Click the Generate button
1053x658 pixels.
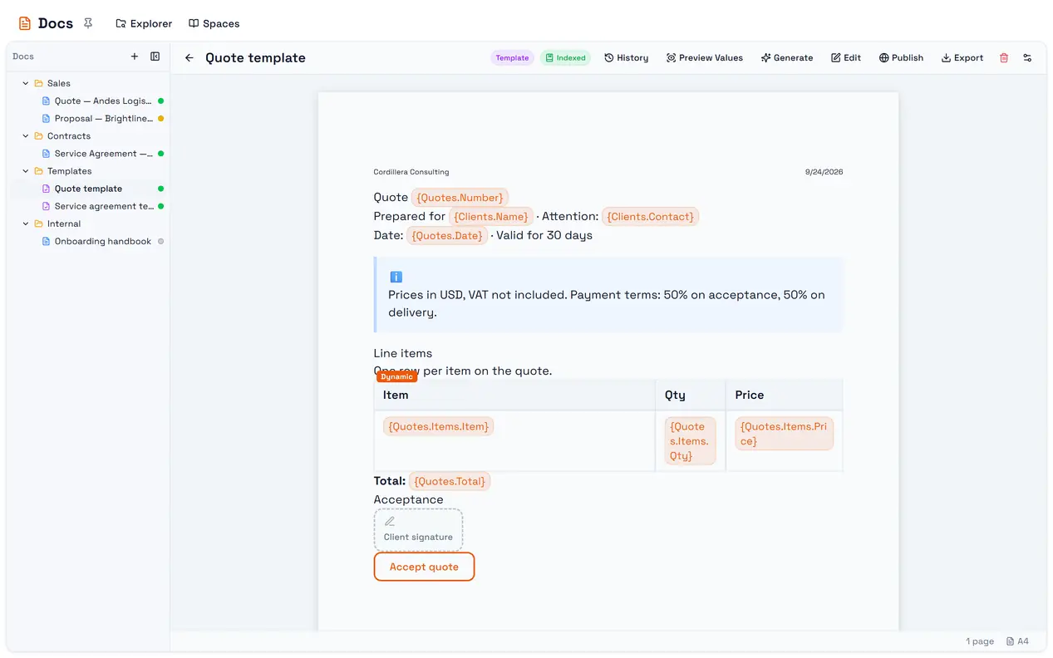pos(787,58)
